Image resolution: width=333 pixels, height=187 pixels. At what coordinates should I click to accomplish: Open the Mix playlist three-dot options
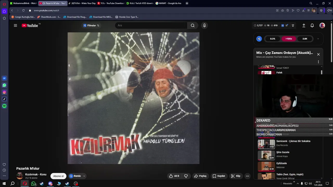click(x=318, y=62)
